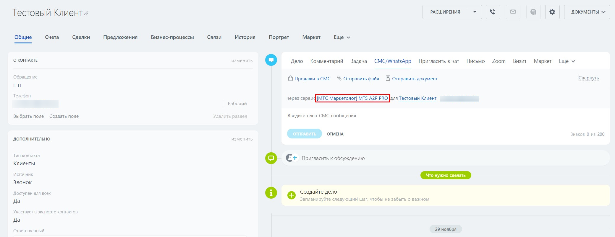This screenshot has height=237, width=615.
Task: Expand the Еще menu in contact tabs
Action: click(342, 37)
